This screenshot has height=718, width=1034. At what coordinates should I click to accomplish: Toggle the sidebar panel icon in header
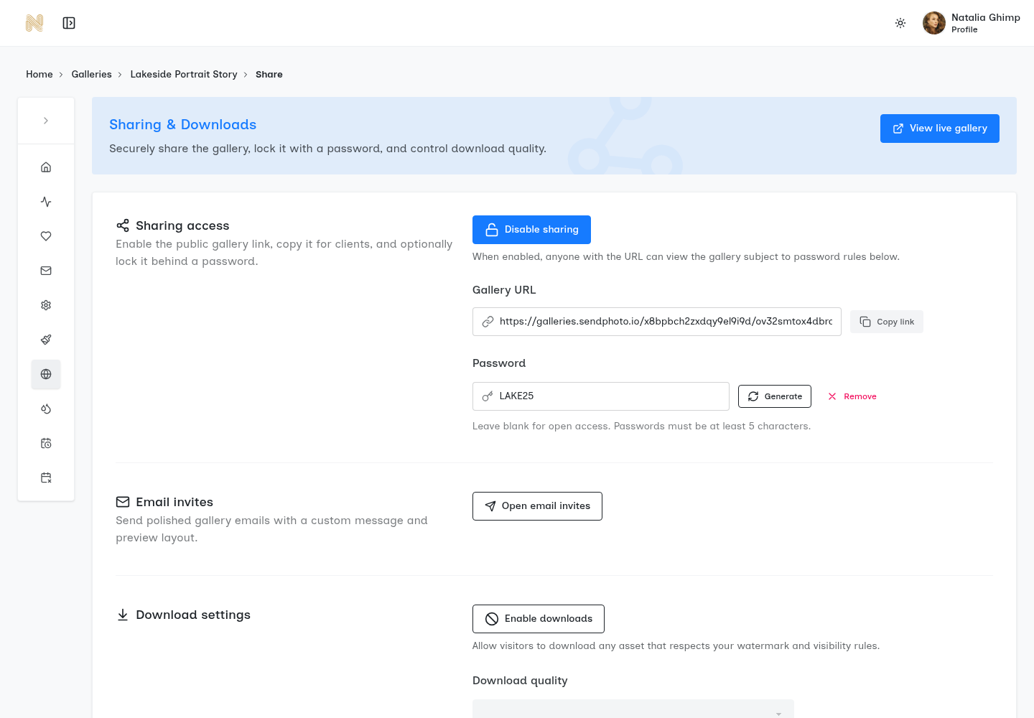point(69,23)
